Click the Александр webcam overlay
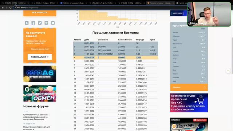233x131 pixels. (x=209, y=14)
